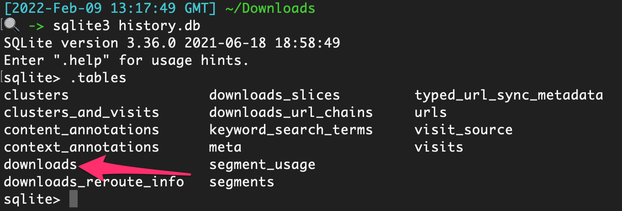Select the content_annotations table name
This screenshot has width=622, height=211.
81,130
